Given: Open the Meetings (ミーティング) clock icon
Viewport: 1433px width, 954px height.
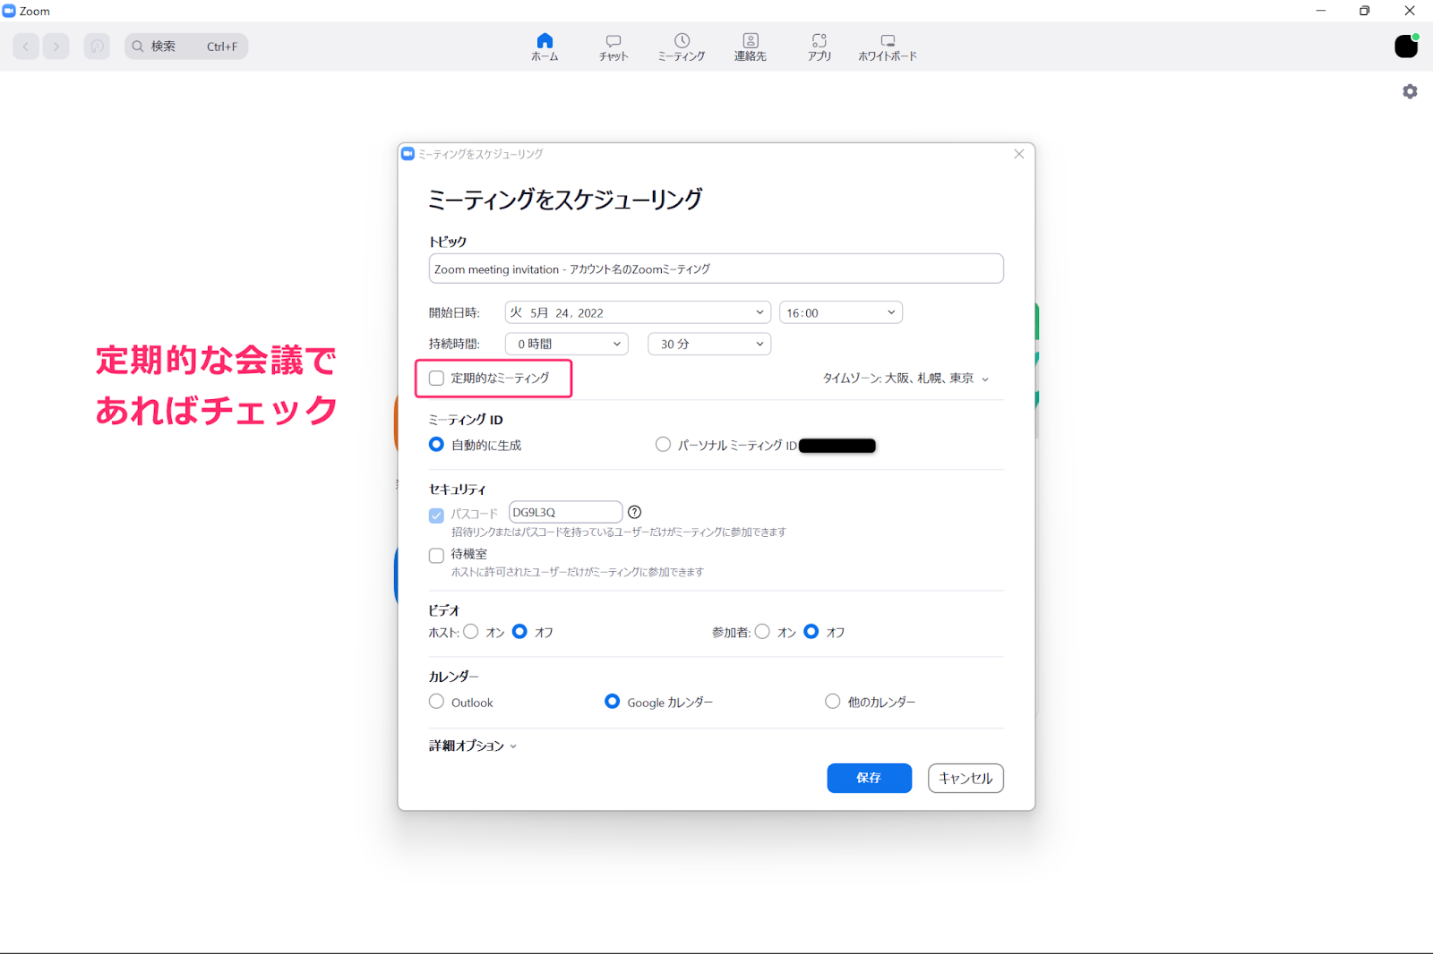Looking at the screenshot, I should [x=682, y=40].
